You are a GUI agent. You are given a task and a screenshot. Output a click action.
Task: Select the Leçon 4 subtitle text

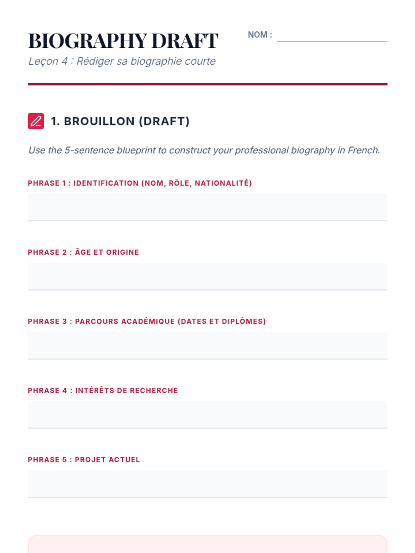point(122,61)
